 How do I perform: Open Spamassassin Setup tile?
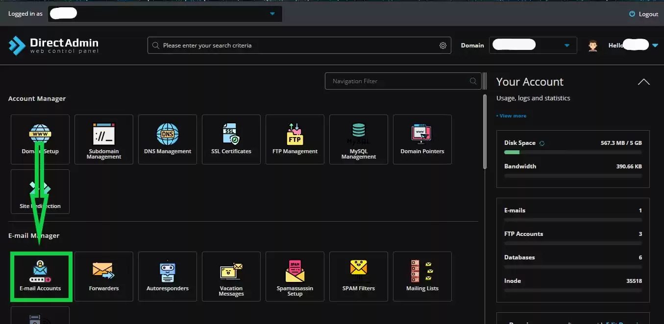point(295,277)
